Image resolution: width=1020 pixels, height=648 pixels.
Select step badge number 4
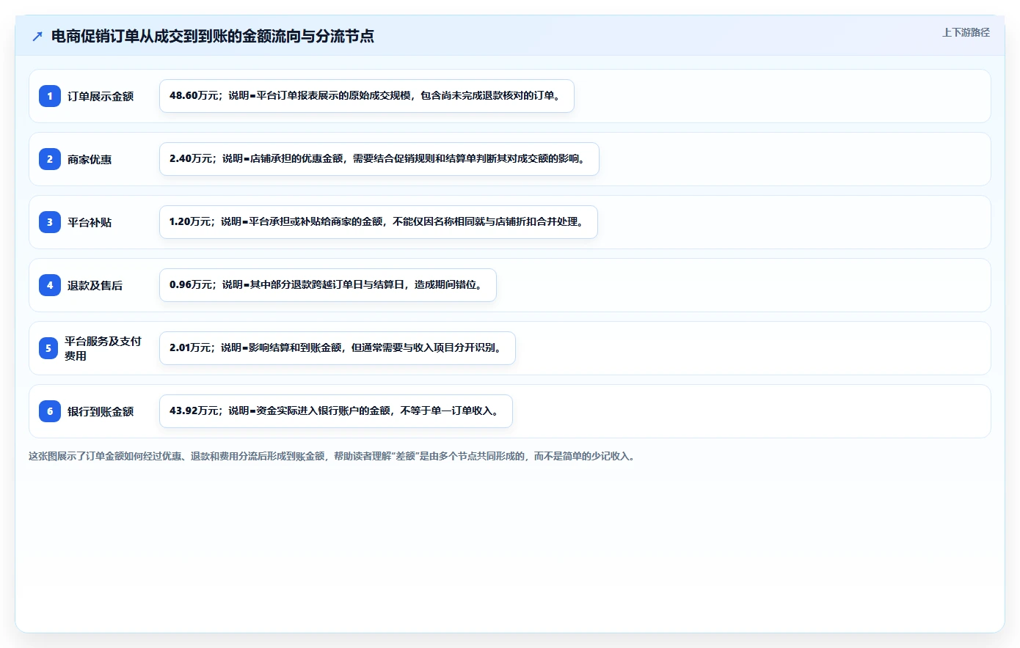[50, 285]
